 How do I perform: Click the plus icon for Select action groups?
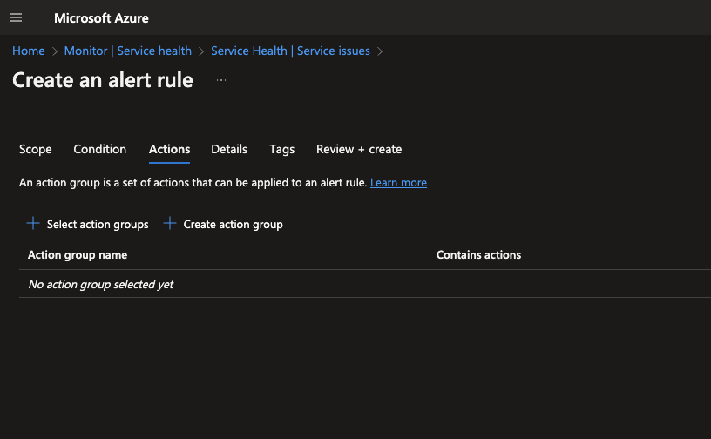[33, 223]
